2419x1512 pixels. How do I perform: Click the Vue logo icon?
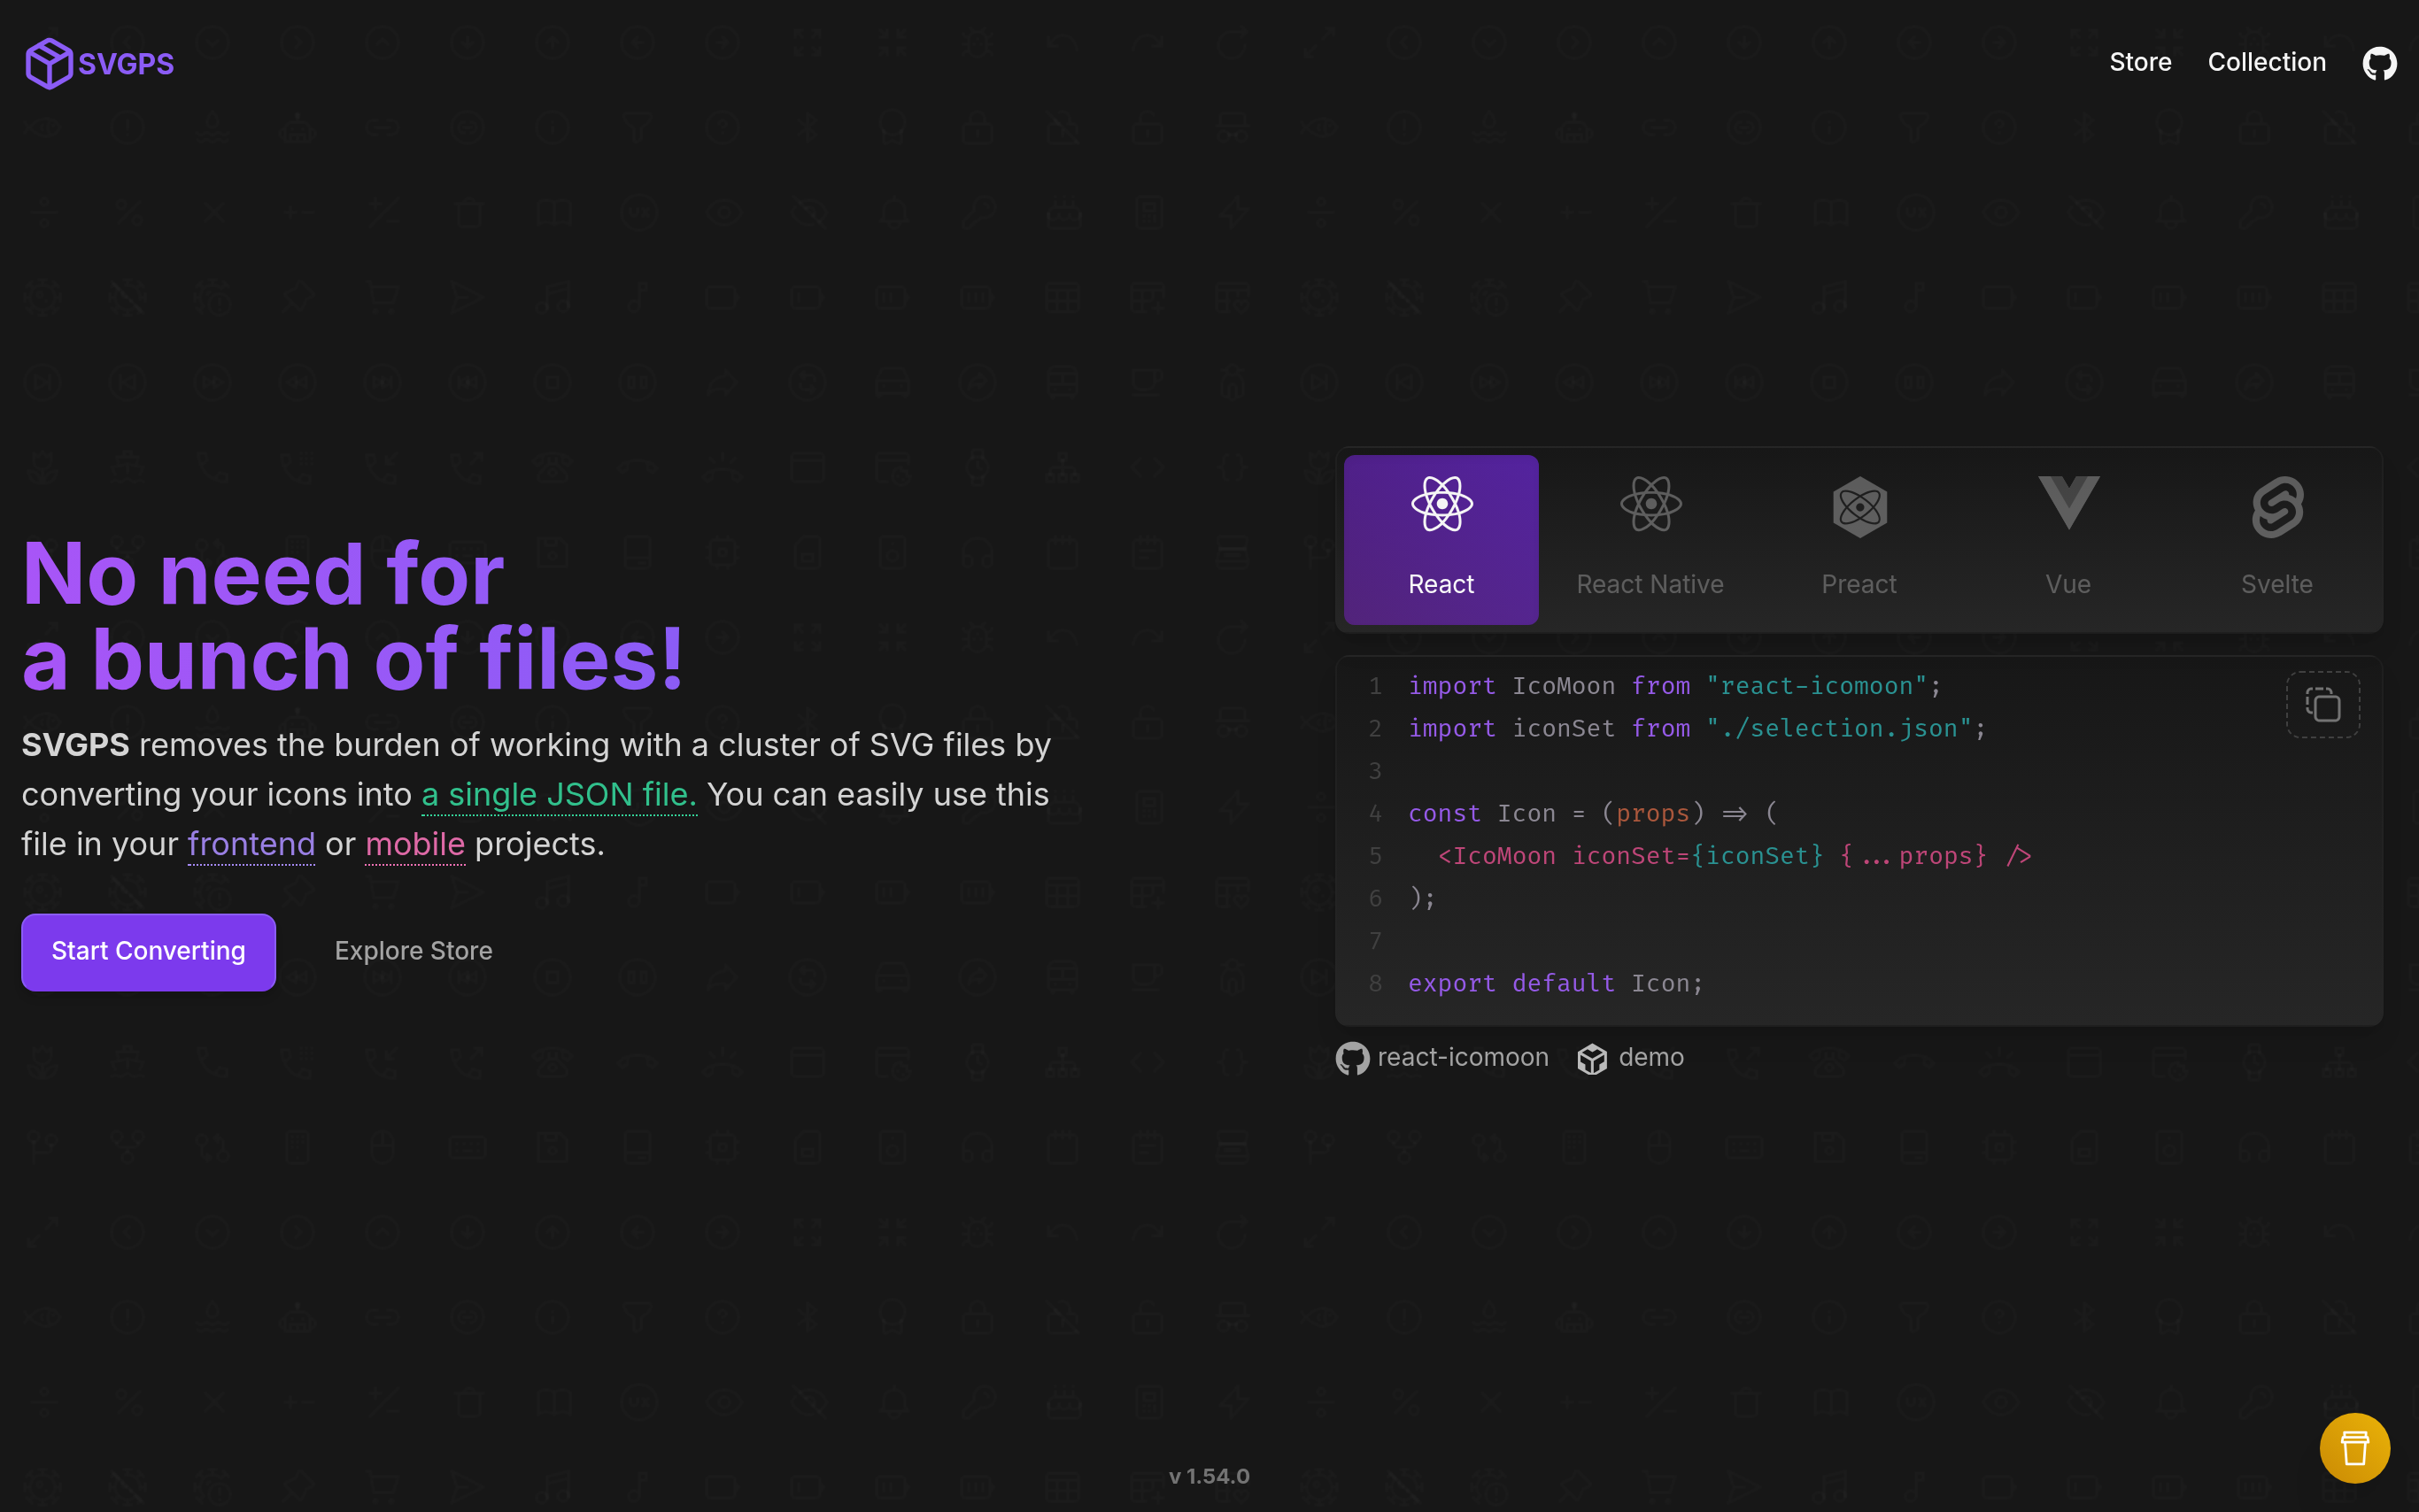tap(2068, 503)
